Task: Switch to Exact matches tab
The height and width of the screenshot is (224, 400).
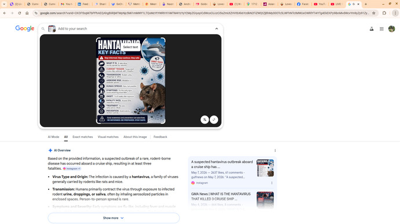Action: (x=83, y=137)
